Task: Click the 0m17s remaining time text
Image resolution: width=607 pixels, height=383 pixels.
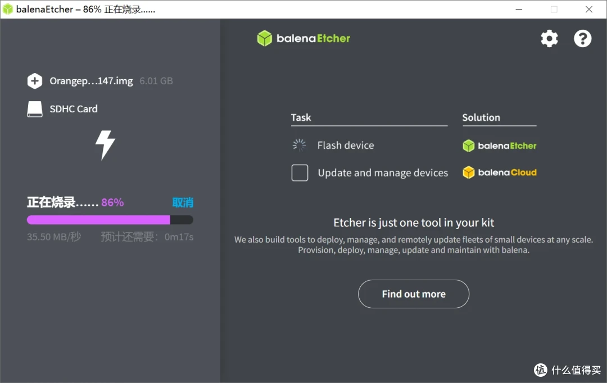Action: pyautogui.click(x=179, y=237)
